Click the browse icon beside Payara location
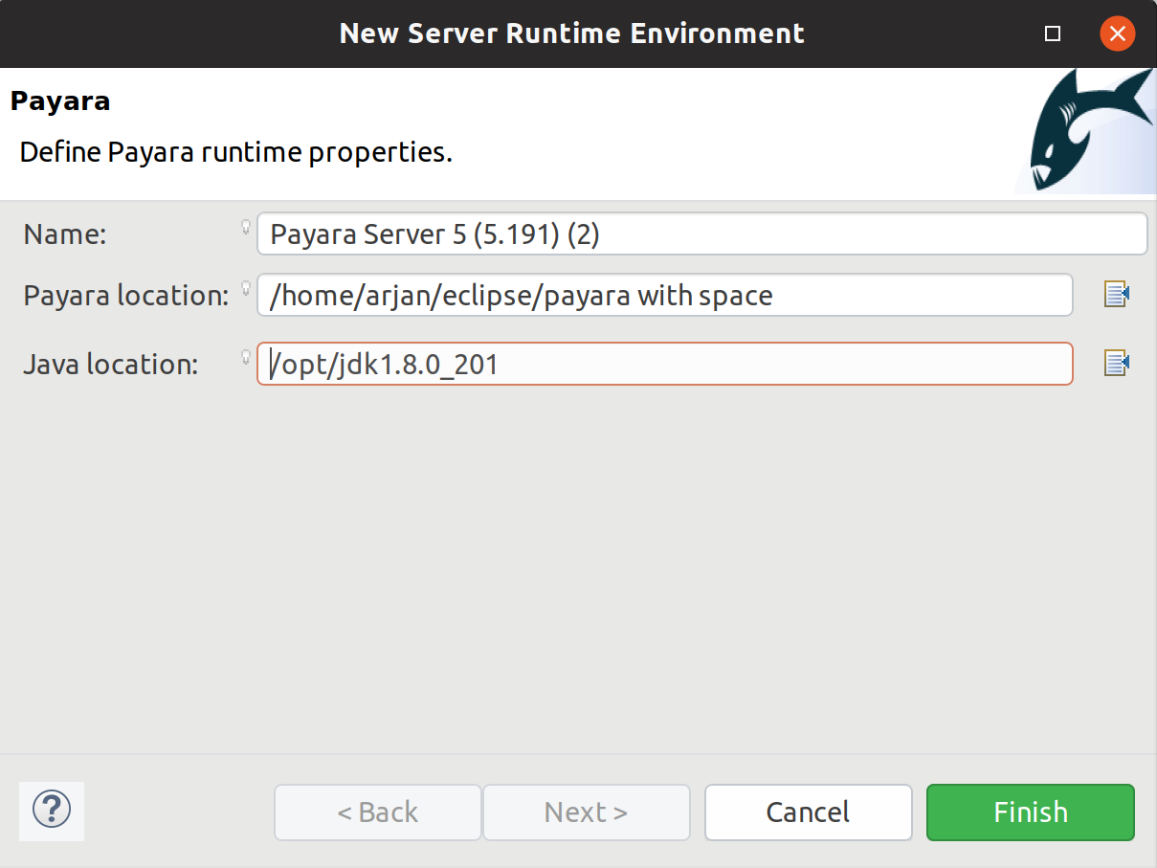1157x868 pixels. coord(1117,295)
